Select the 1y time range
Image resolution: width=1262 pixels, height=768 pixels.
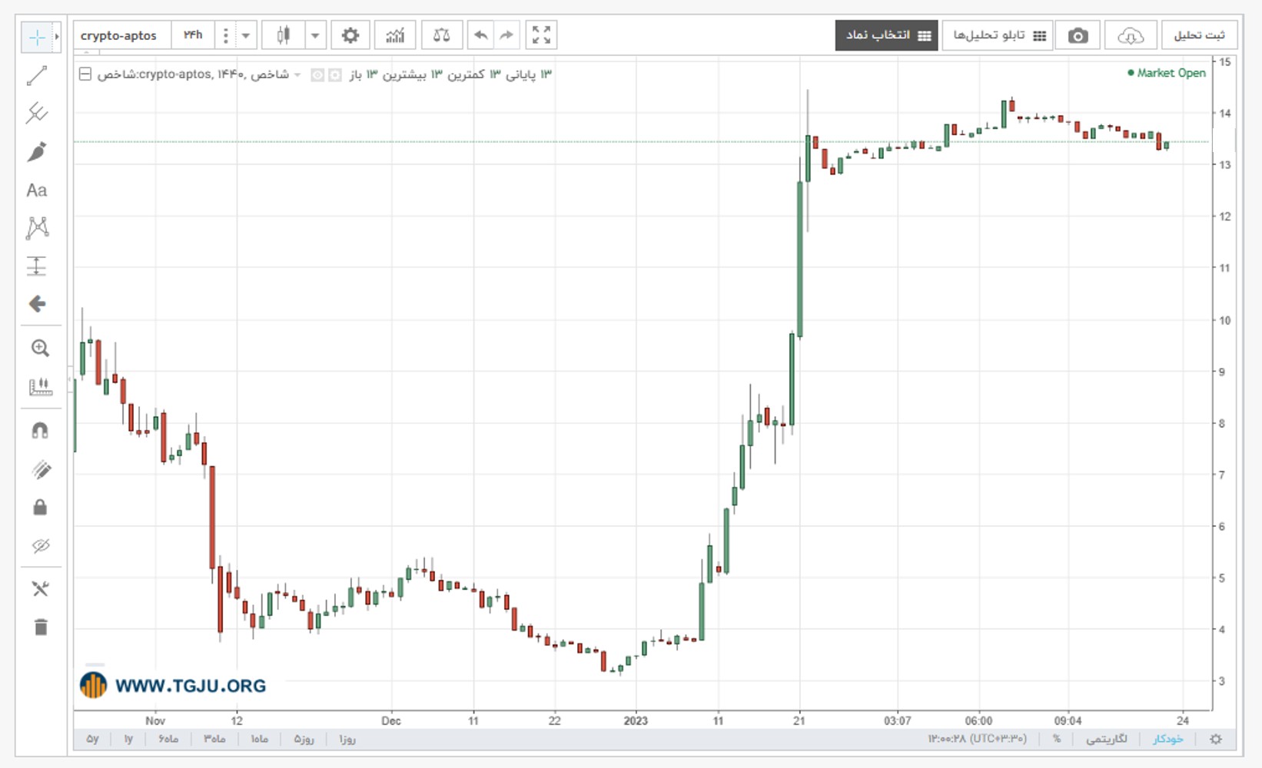[128, 739]
